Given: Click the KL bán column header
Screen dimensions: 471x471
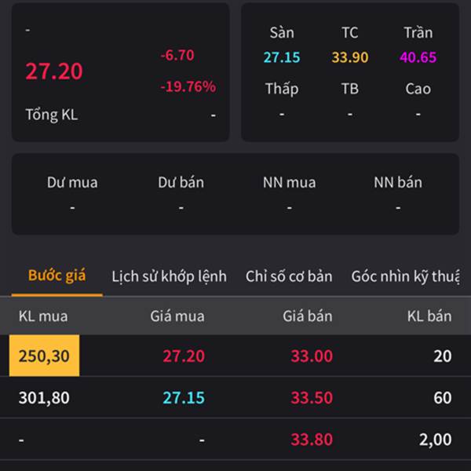Looking at the screenshot, I should 429,316.
